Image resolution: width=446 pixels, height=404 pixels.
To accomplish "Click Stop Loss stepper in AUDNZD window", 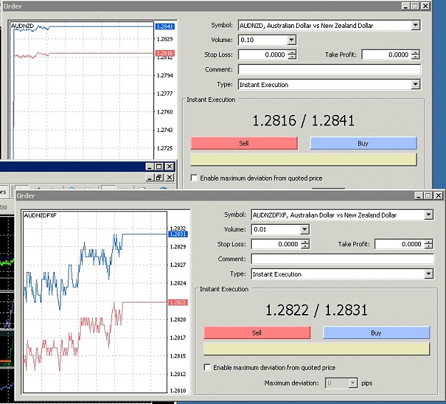I will pos(292,55).
